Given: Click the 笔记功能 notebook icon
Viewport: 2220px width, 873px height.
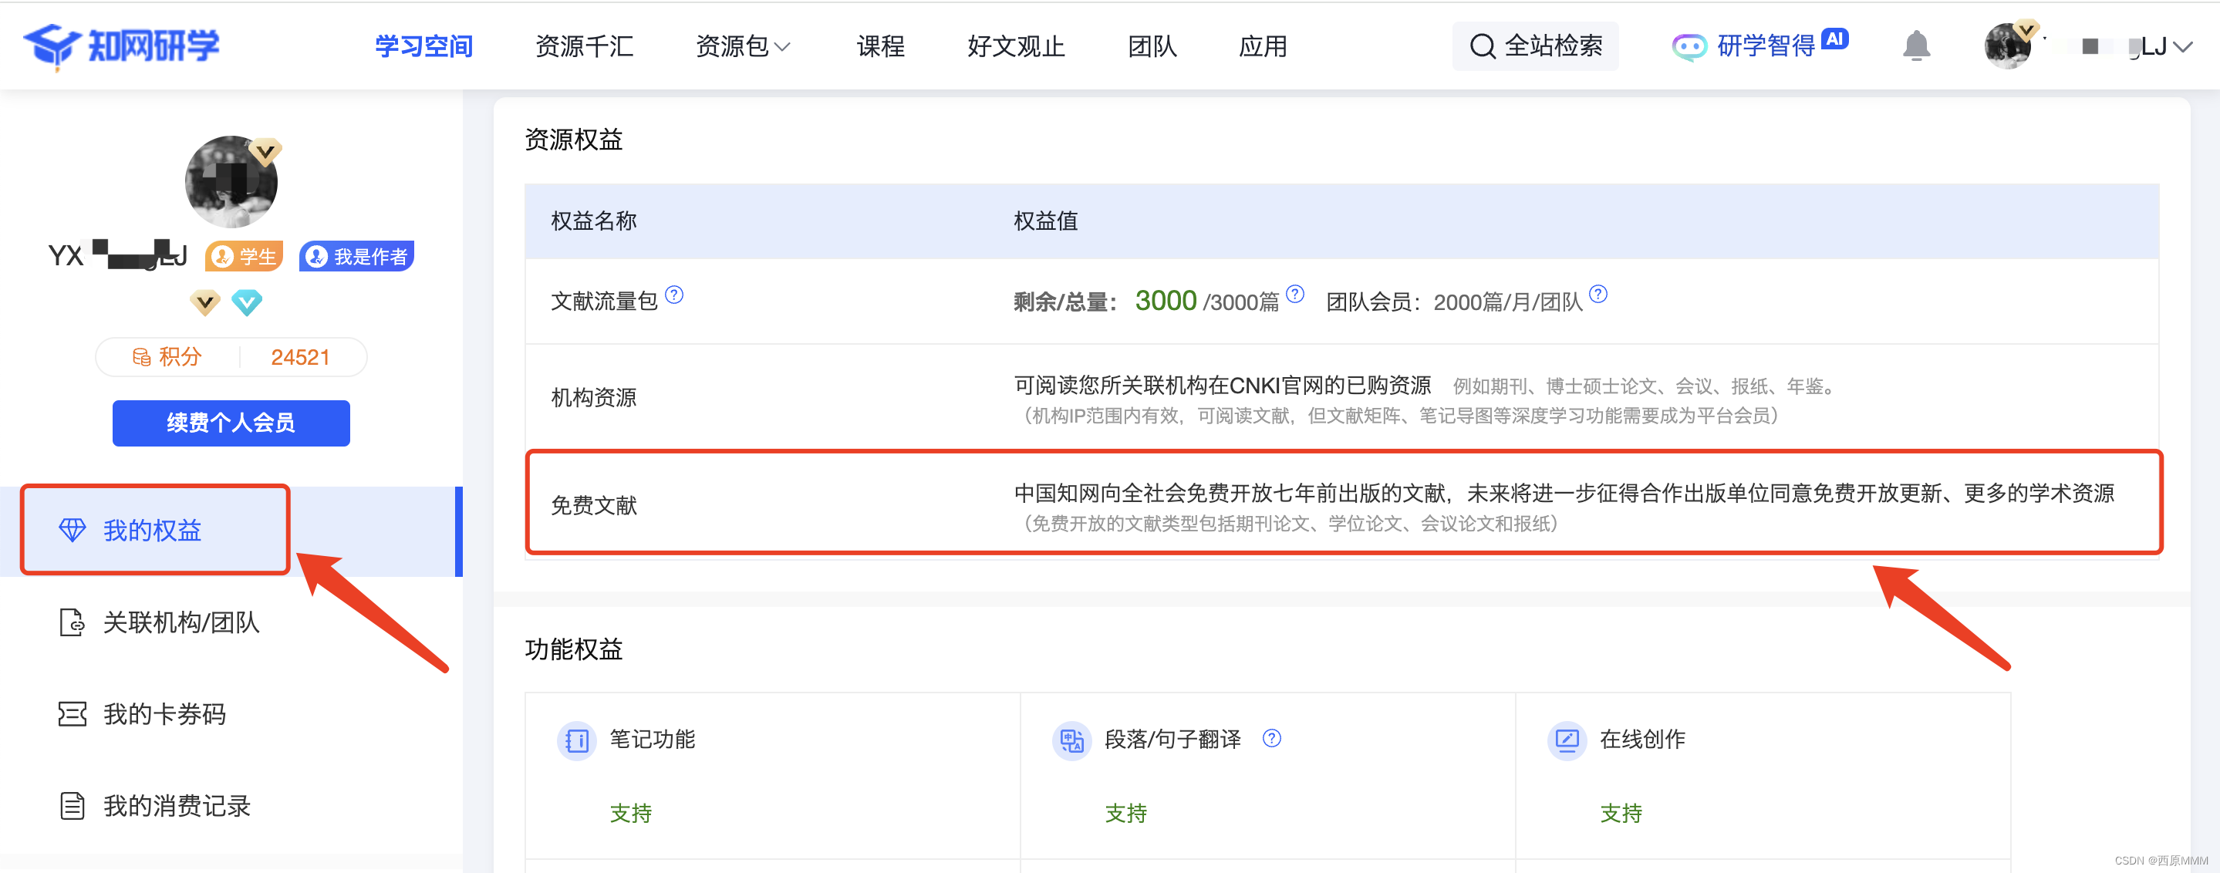Looking at the screenshot, I should pos(576,740).
